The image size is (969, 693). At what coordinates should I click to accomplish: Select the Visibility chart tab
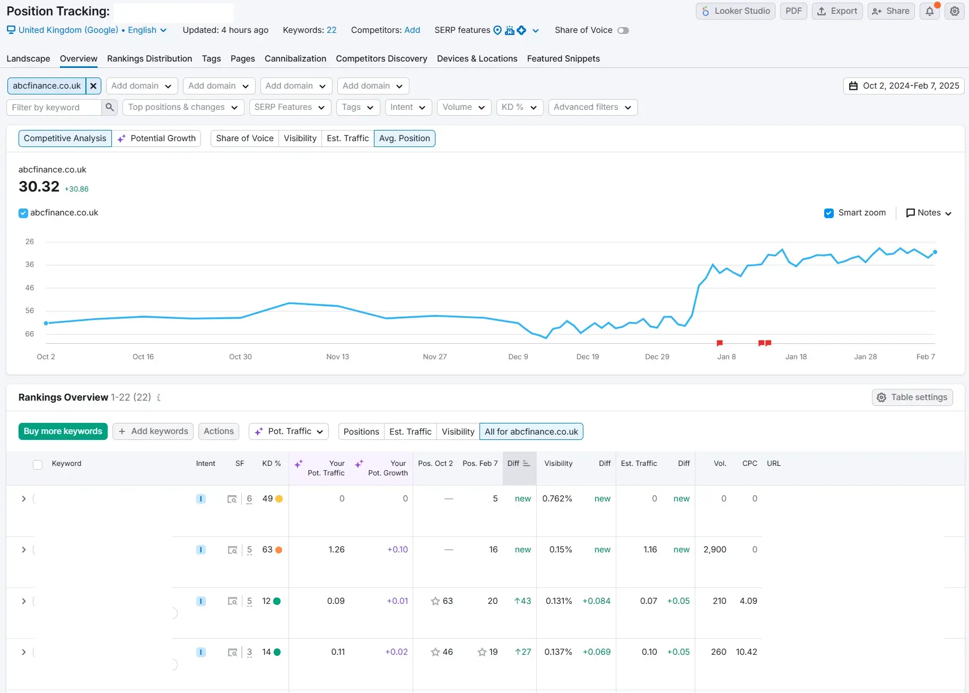pyautogui.click(x=300, y=138)
